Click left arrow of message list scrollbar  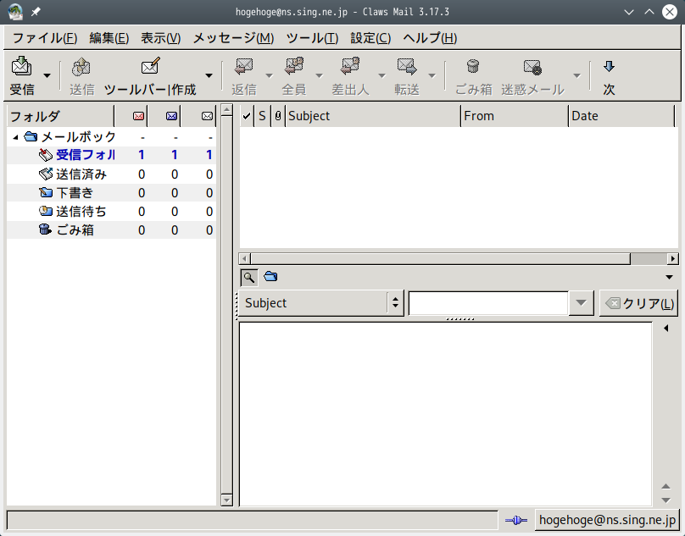point(245,259)
